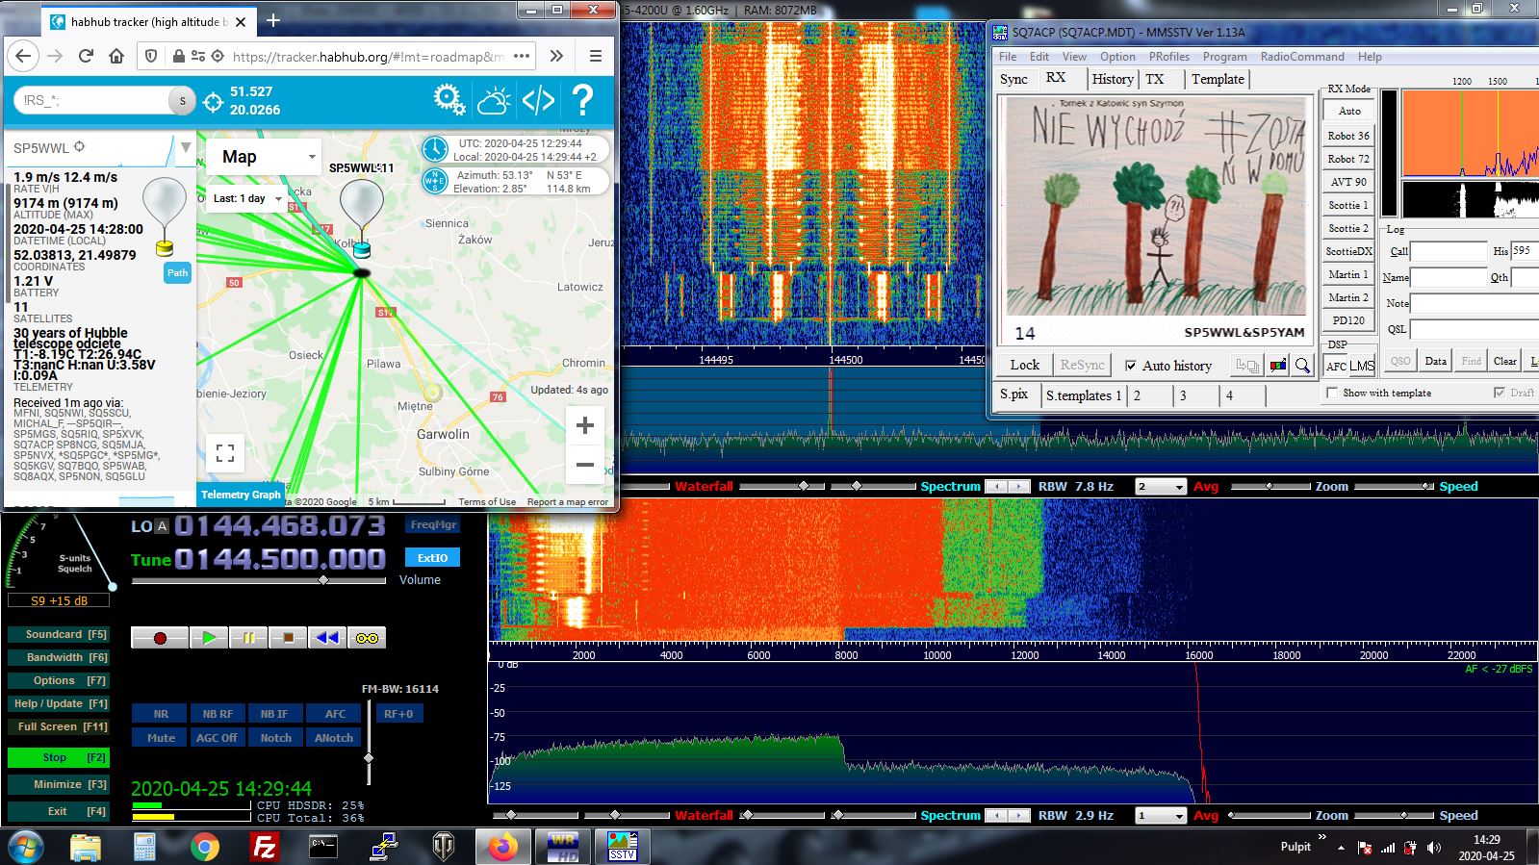Toggle the Notch filter button

pos(275,738)
